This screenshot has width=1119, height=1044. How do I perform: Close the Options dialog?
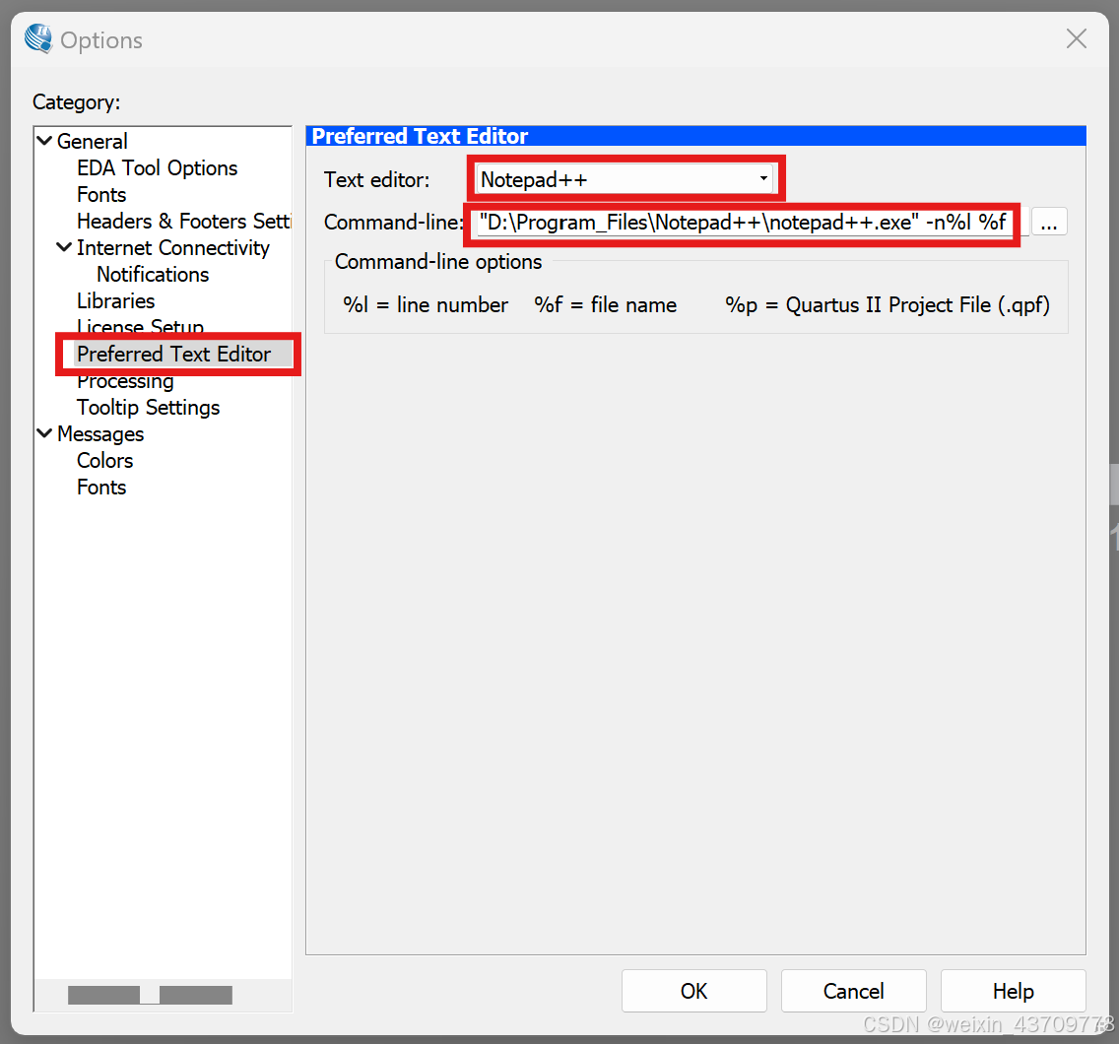(1076, 38)
